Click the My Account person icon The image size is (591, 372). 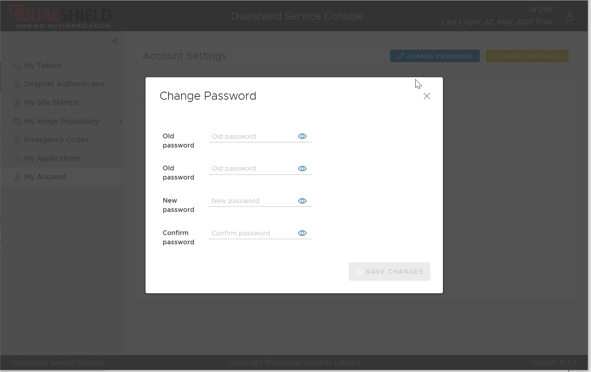[17, 177]
